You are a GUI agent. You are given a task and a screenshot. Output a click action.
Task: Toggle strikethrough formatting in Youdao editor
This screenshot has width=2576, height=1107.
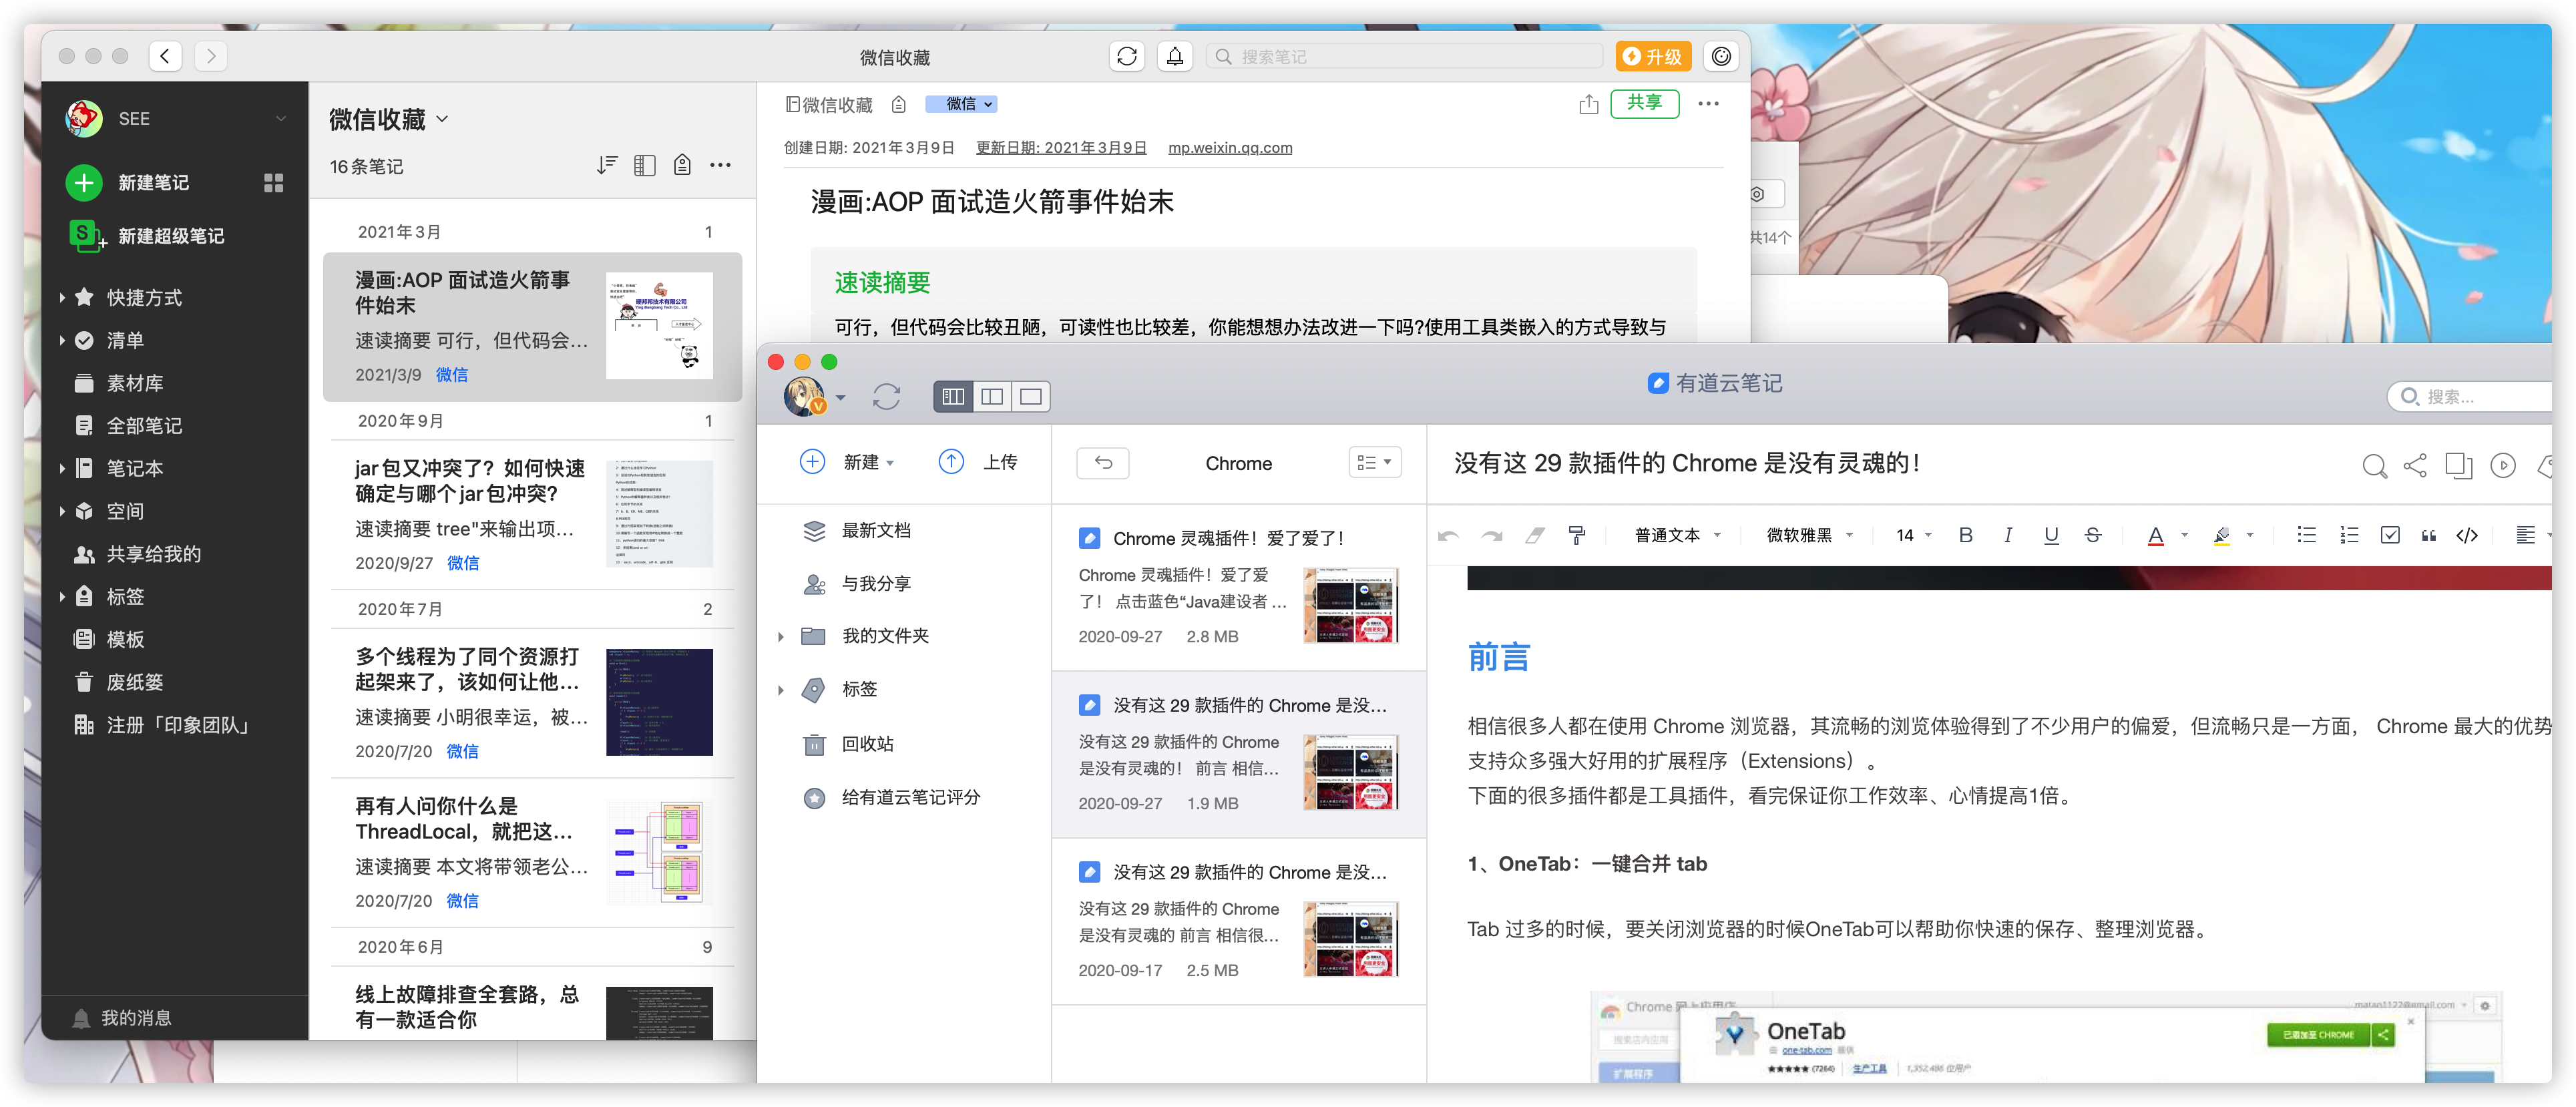pos(2093,535)
